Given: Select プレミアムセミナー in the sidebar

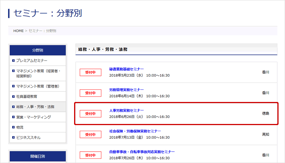Looking at the screenshot, I should coord(32,61).
